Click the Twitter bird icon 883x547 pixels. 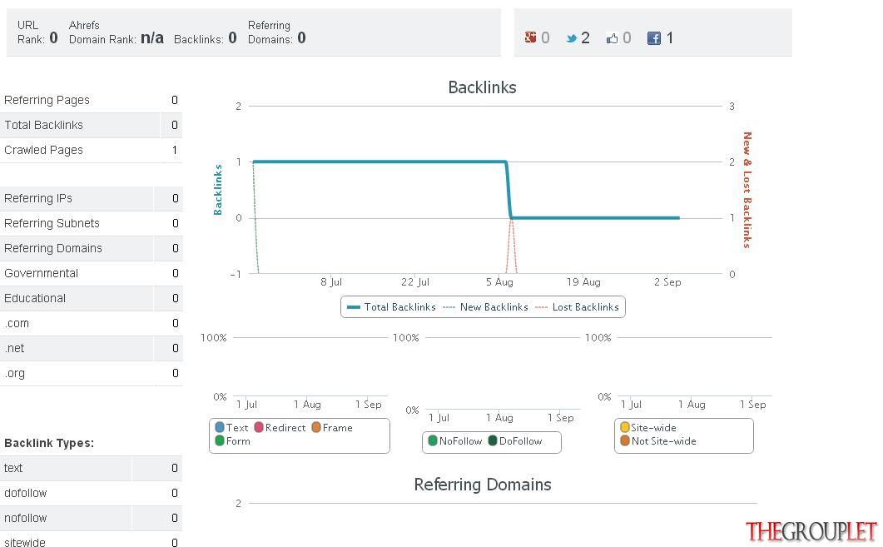click(x=572, y=38)
